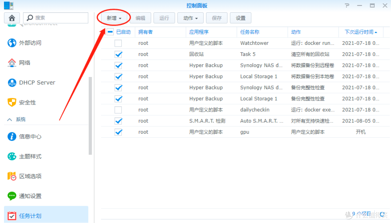The width and height of the screenshot is (391, 223).
Task: Open DHCP Server icon
Action: pyautogui.click(x=12, y=83)
